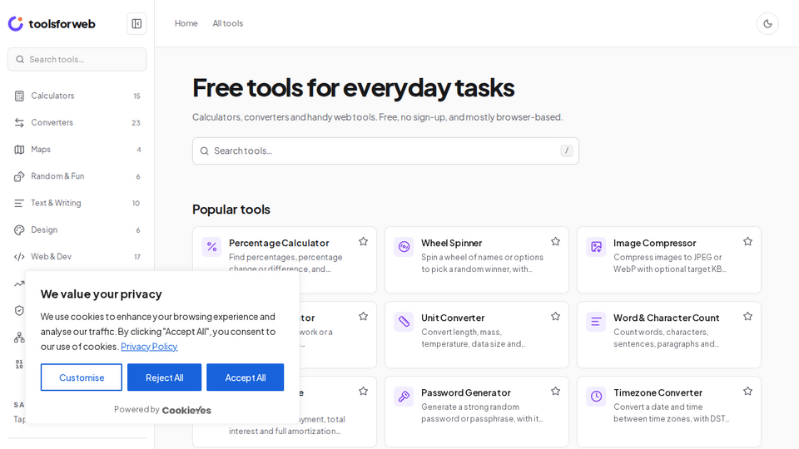This screenshot has height=449, width=799.
Task: Click the Password Generator key icon
Action: pyautogui.click(x=404, y=397)
